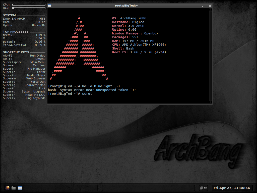This screenshot has height=193, width=257.
Task: Click the 'CPU: AMD Athlon(TM) XP1900+' line
Action: coord(139,45)
